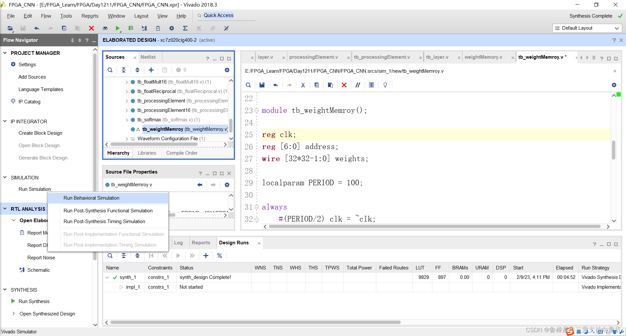The image size is (626, 336).
Task: Collapse the SIMULATION section
Action: (5, 177)
